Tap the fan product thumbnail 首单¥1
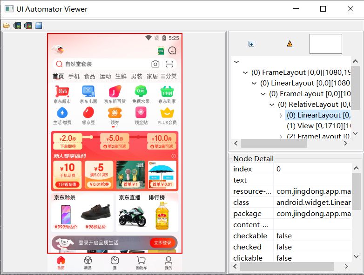The width and height of the screenshot is (364, 275). tap(130, 175)
